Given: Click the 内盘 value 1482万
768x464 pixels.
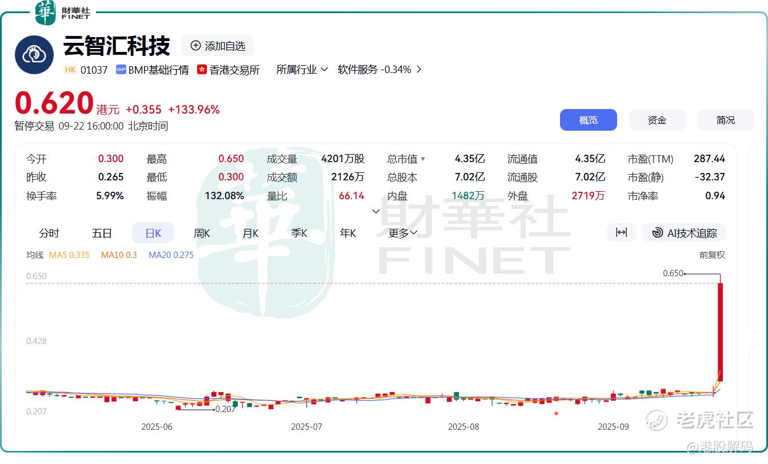Looking at the screenshot, I should pyautogui.click(x=468, y=196).
